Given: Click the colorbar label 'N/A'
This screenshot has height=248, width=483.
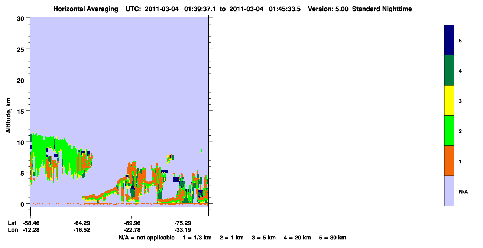Looking at the screenshot, I should tap(463, 192).
